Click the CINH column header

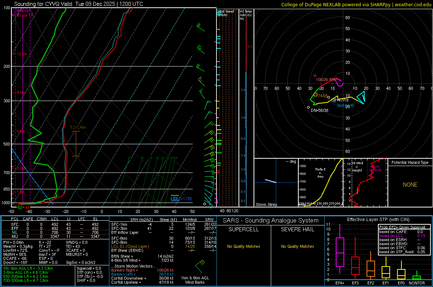click(42, 219)
